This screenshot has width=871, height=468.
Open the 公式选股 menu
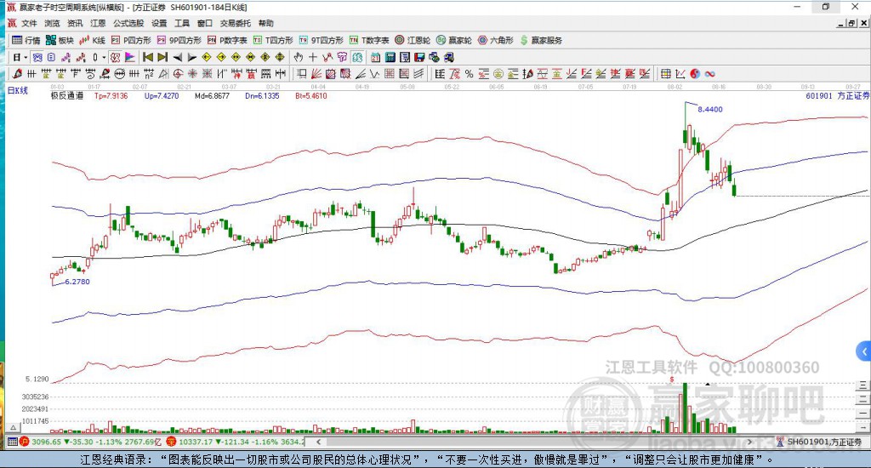(x=128, y=23)
